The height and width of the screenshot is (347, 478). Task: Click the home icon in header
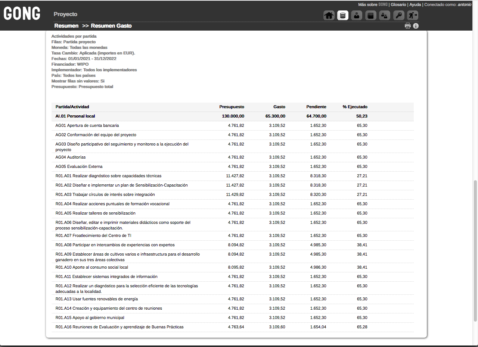pos(329,15)
